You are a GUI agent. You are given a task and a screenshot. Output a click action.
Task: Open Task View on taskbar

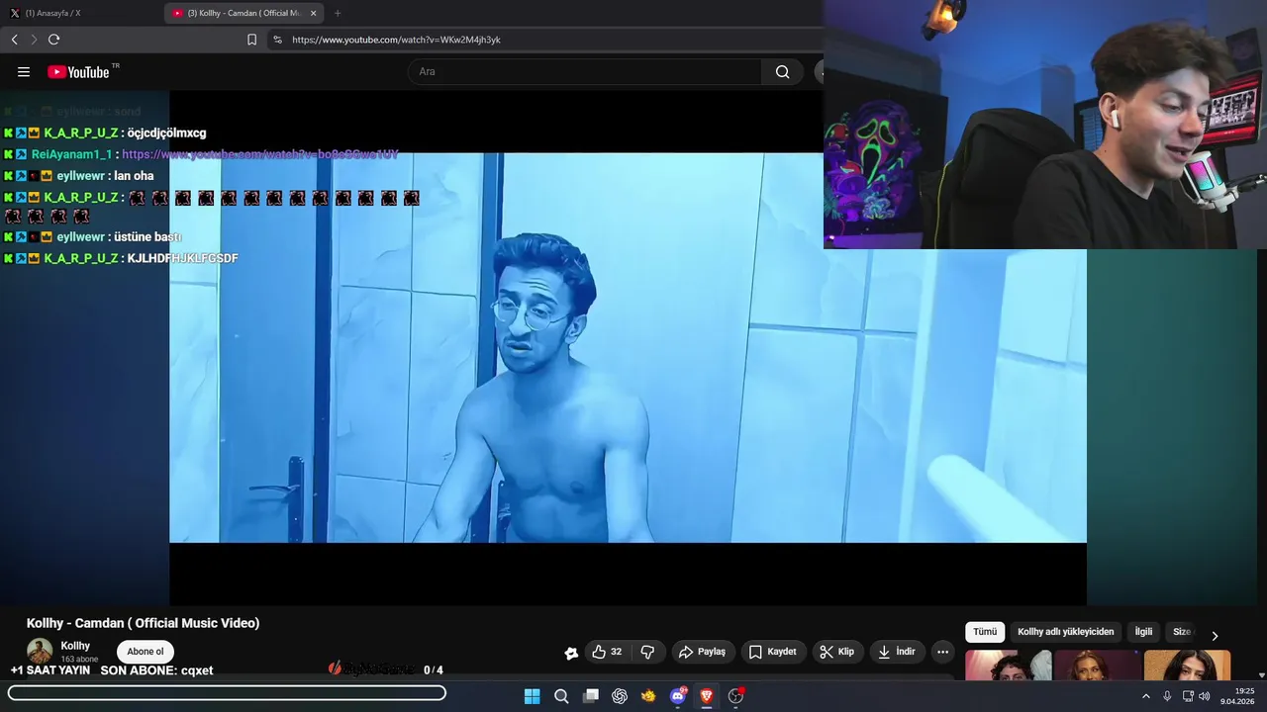591,696
